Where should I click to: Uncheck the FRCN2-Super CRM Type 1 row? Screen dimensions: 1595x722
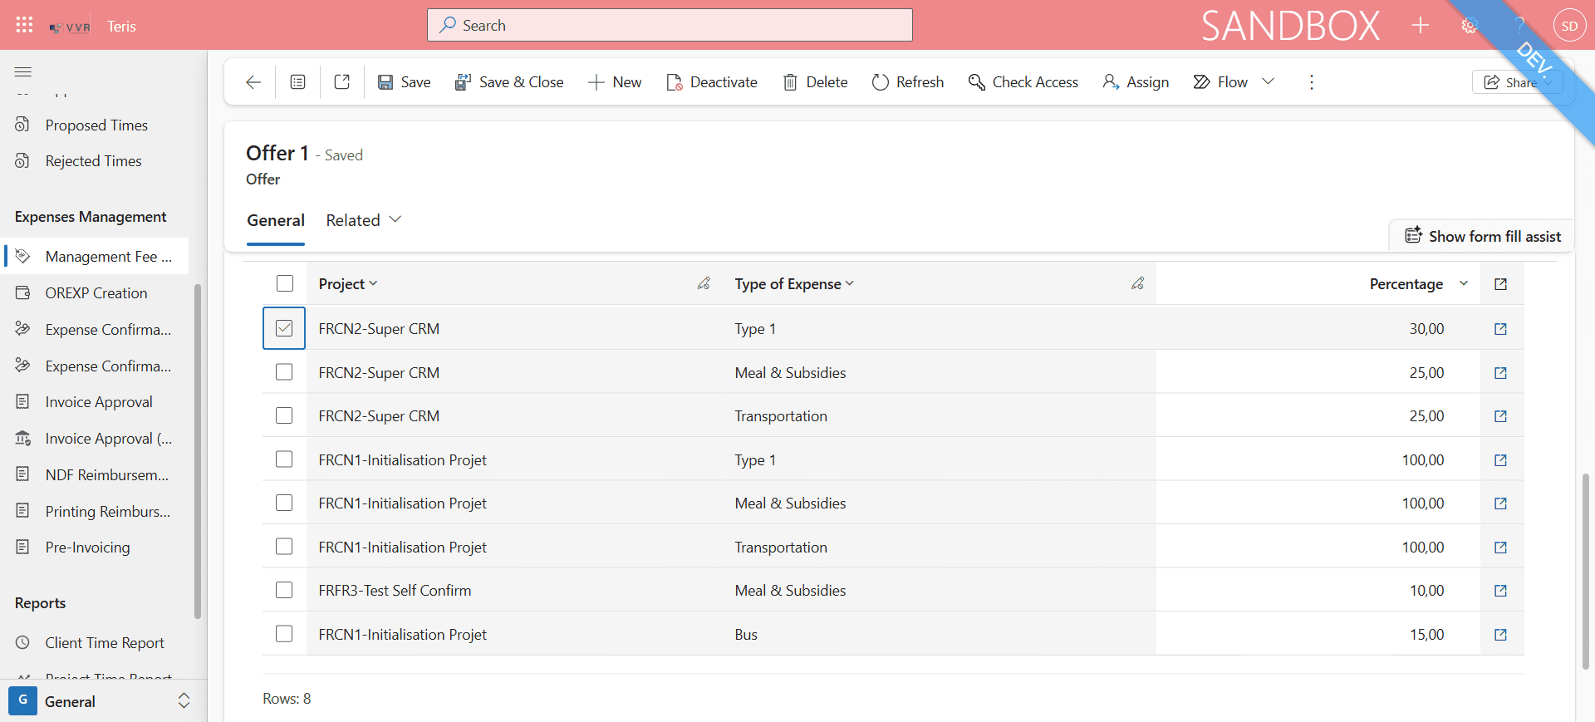click(284, 328)
